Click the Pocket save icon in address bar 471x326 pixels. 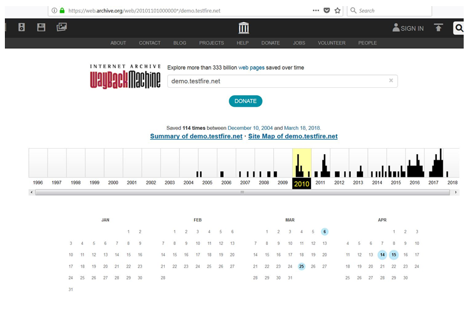point(326,10)
